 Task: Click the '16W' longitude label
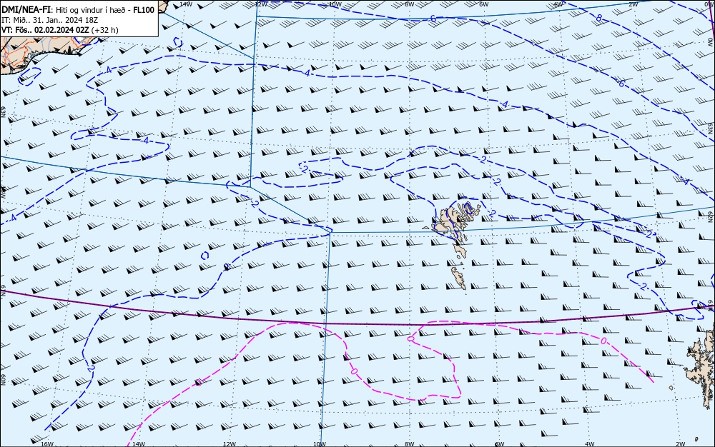(47, 444)
